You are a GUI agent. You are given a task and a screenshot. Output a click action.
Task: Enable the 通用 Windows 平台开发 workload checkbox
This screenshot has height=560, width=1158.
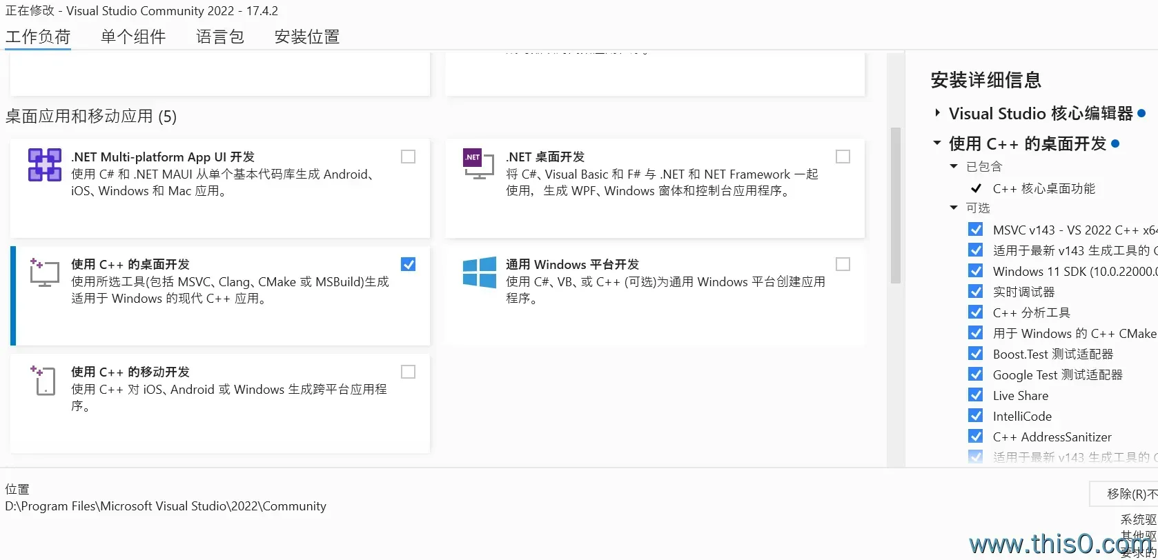843,264
